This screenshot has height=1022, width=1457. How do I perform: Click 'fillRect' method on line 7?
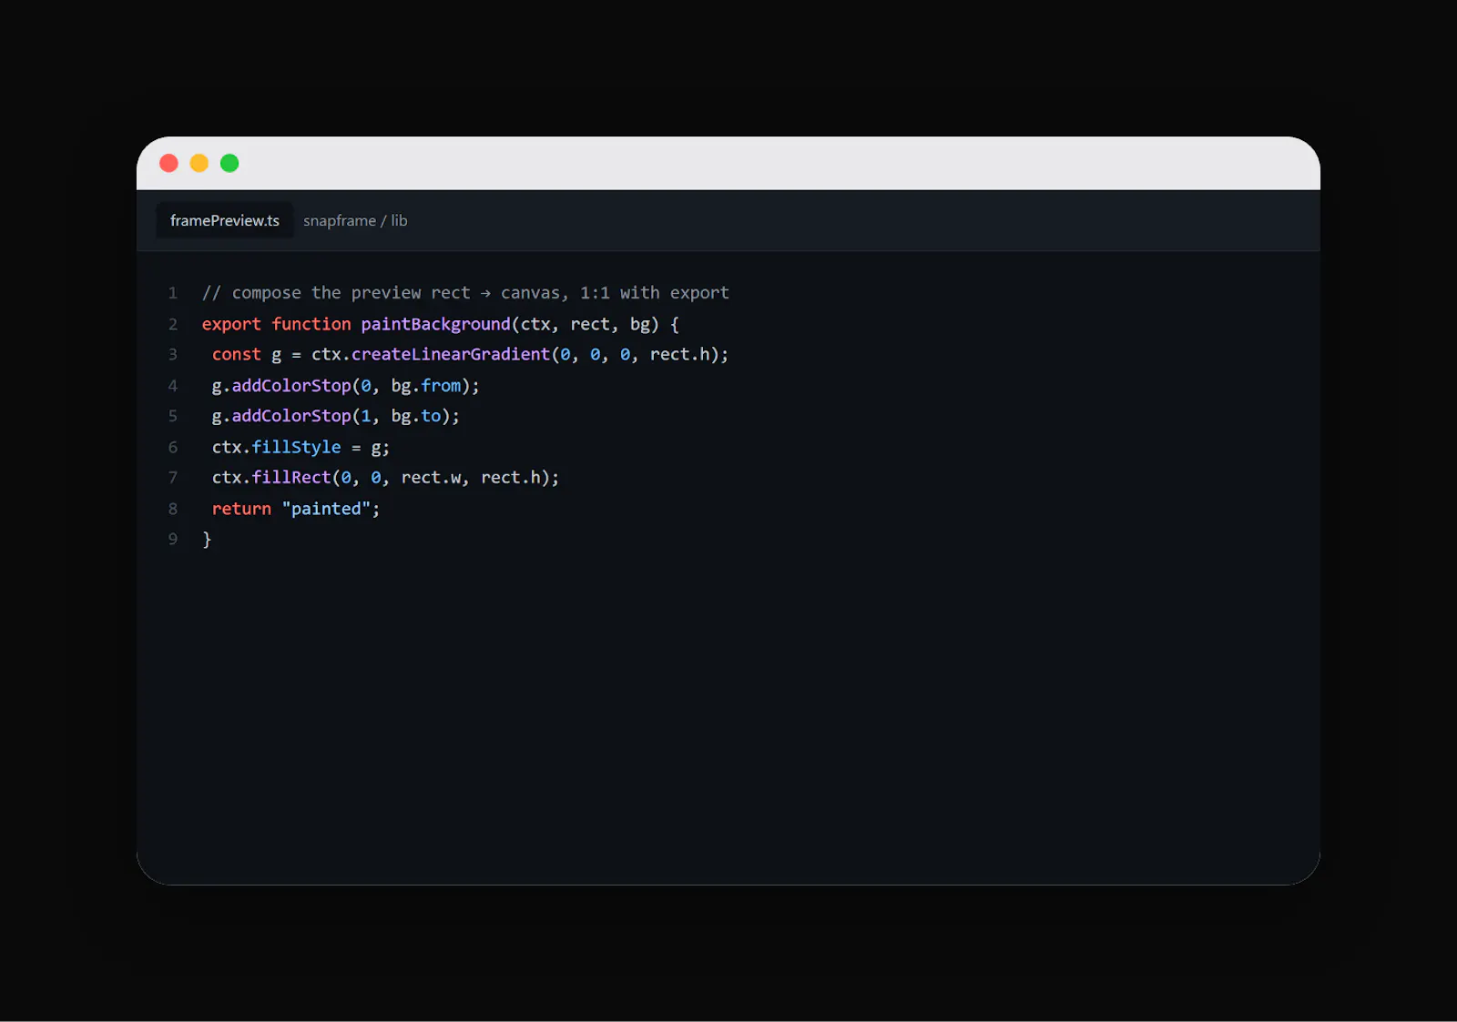(291, 478)
